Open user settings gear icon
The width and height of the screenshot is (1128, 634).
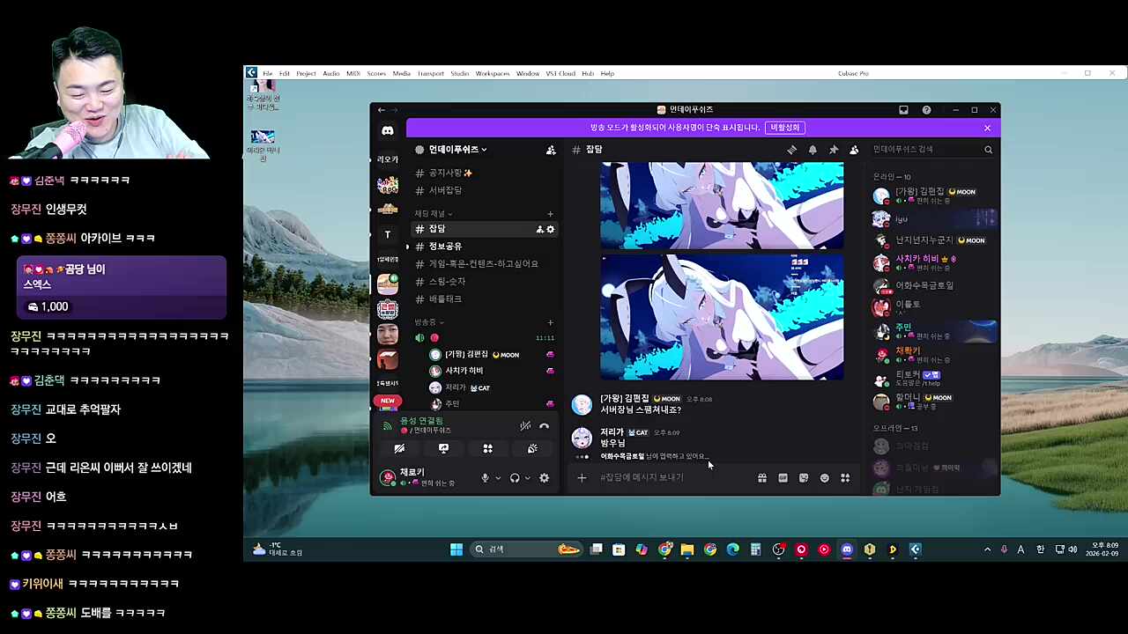click(544, 478)
